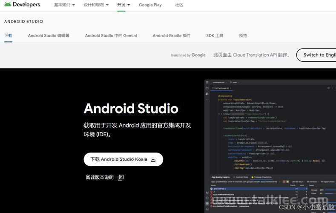
Task: Click the Android Studio IDE screenshot
Action: [270, 146]
